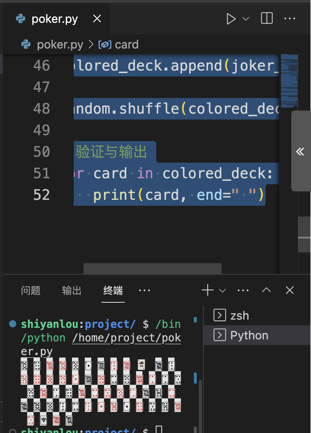Click the 'card in colored_deck:' code line

click(176, 173)
